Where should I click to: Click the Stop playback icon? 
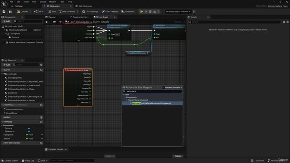(x=150, y=12)
